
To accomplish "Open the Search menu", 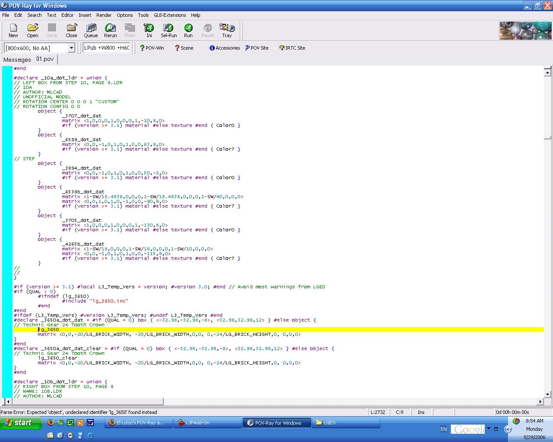I will (35, 15).
